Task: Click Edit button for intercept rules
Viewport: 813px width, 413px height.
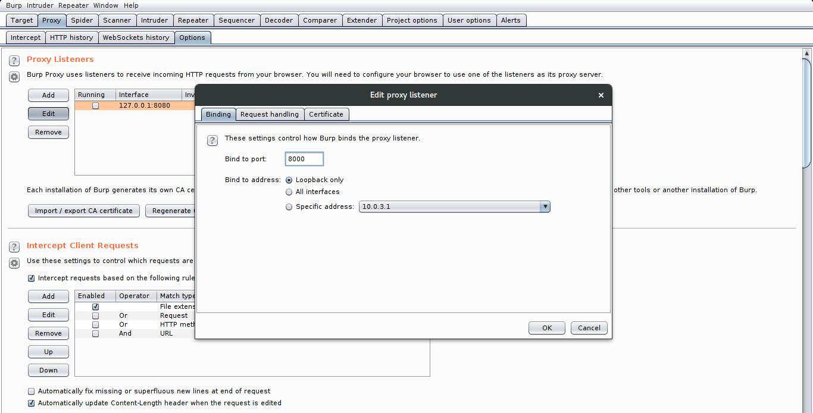Action: coord(48,315)
